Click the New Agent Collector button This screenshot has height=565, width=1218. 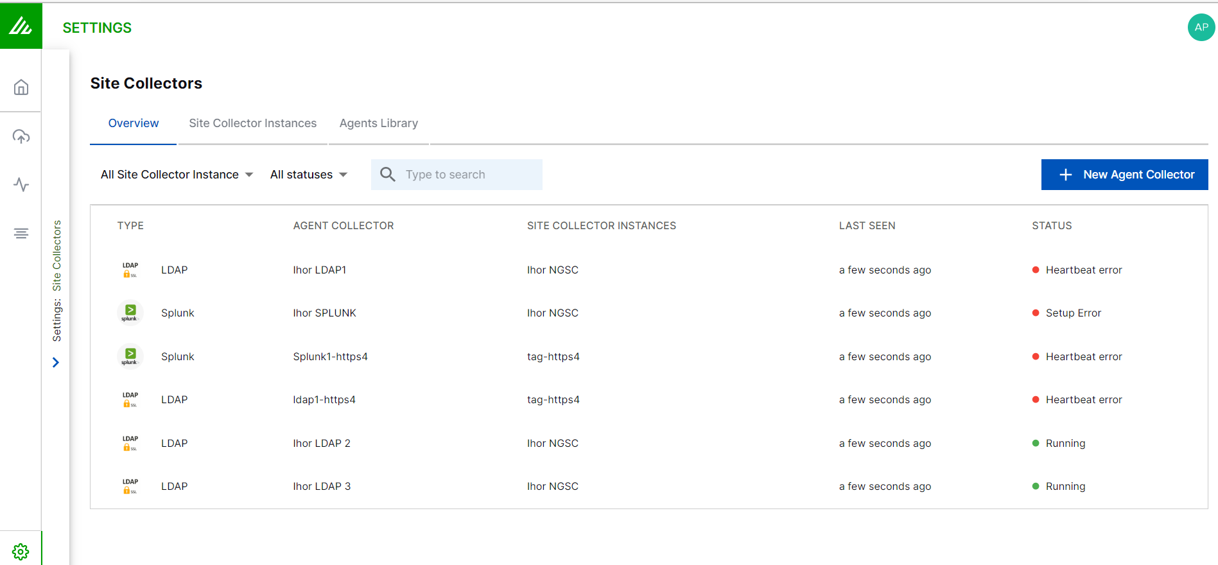click(1124, 175)
